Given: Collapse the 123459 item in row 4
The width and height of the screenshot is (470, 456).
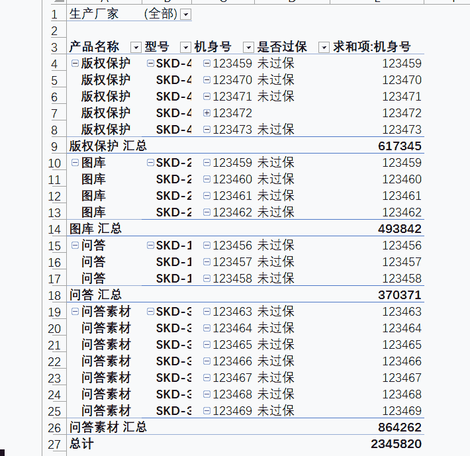Looking at the screenshot, I should point(207,64).
